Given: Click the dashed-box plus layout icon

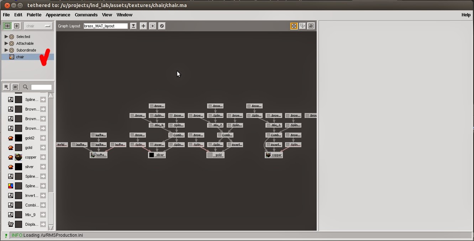Looking at the screenshot, I should (x=152, y=26).
